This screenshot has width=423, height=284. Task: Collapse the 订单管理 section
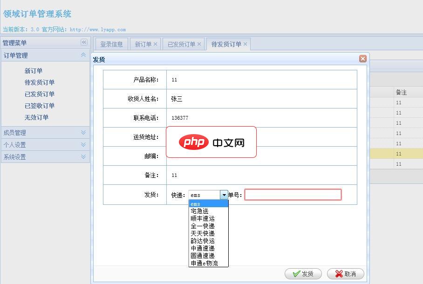click(83, 55)
